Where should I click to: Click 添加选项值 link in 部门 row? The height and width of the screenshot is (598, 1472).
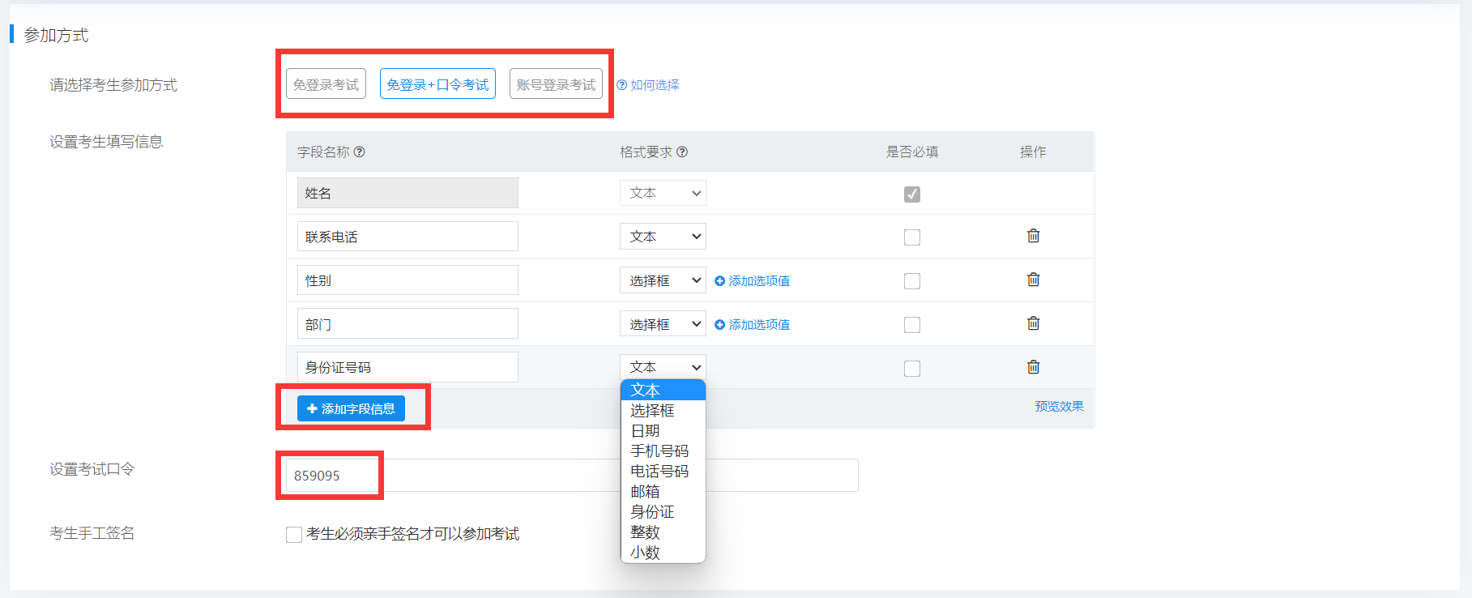[x=759, y=324]
